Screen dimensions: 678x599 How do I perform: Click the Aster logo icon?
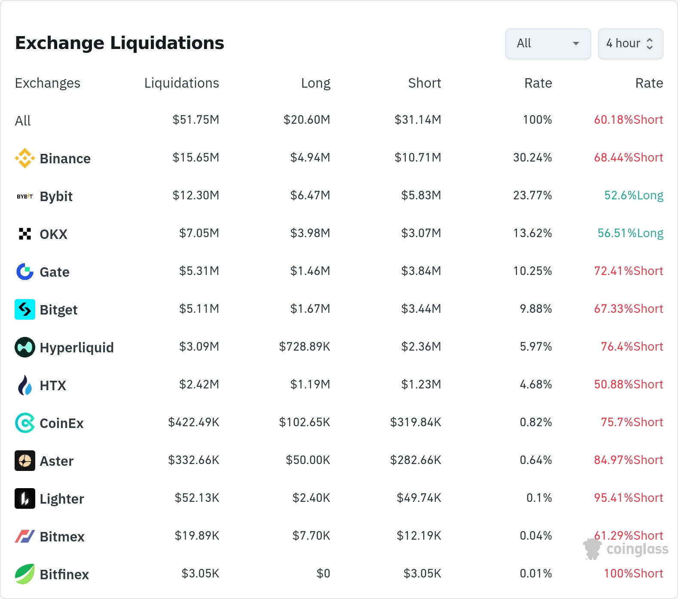tap(24, 461)
